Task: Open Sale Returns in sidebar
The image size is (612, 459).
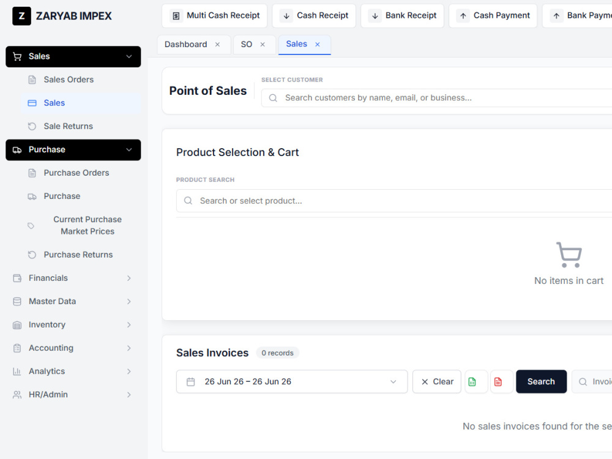Action: pyautogui.click(x=80, y=127)
